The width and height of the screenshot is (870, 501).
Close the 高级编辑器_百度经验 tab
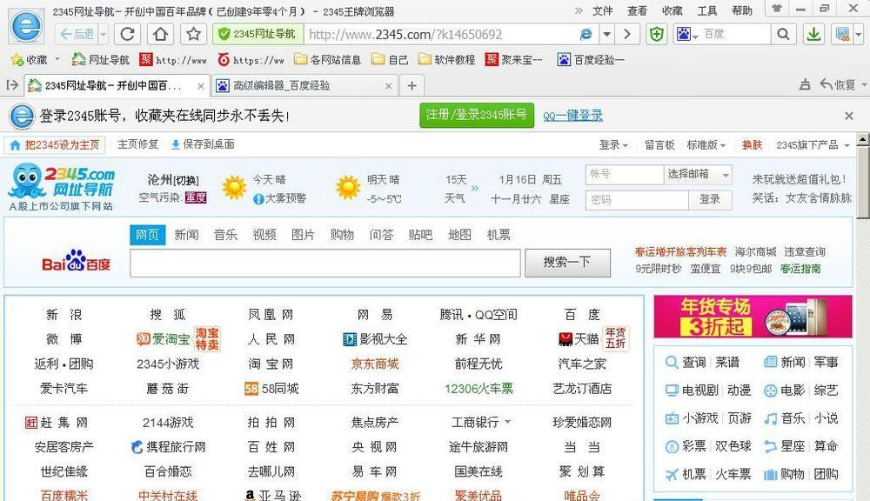point(388,86)
